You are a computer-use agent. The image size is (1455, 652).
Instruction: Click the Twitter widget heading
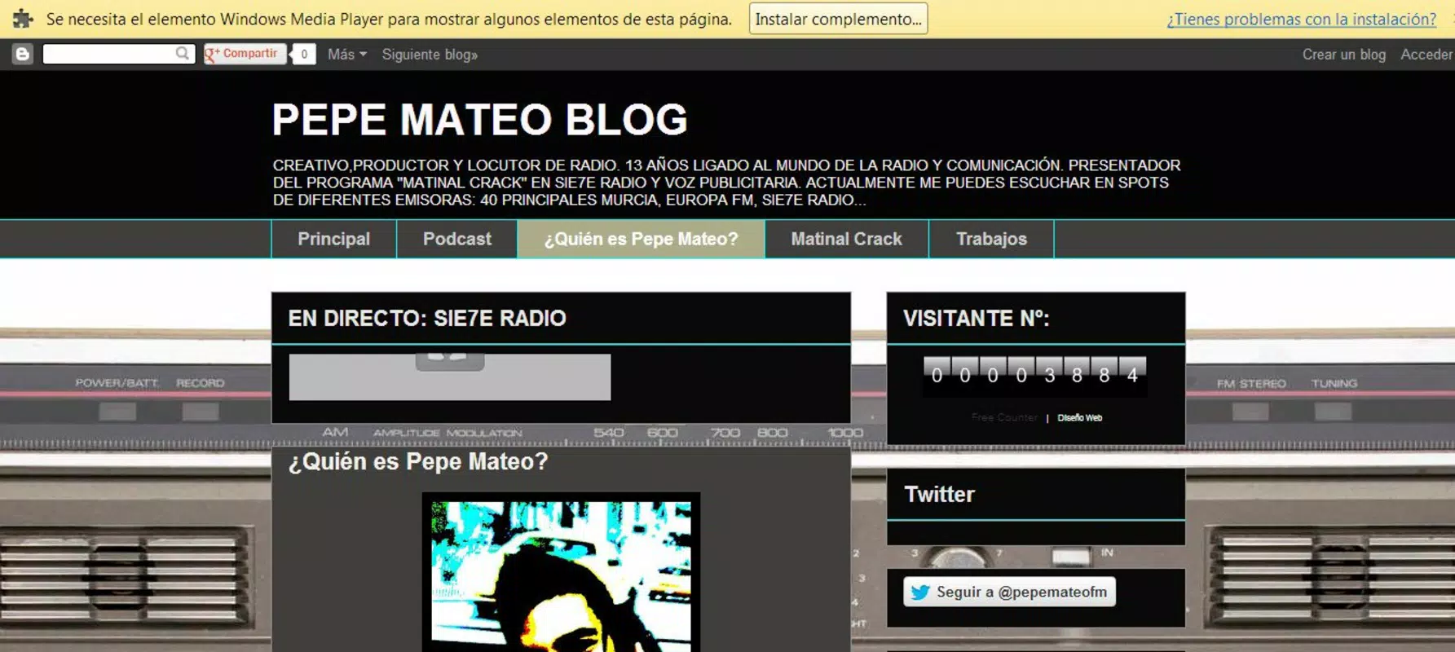pos(940,494)
